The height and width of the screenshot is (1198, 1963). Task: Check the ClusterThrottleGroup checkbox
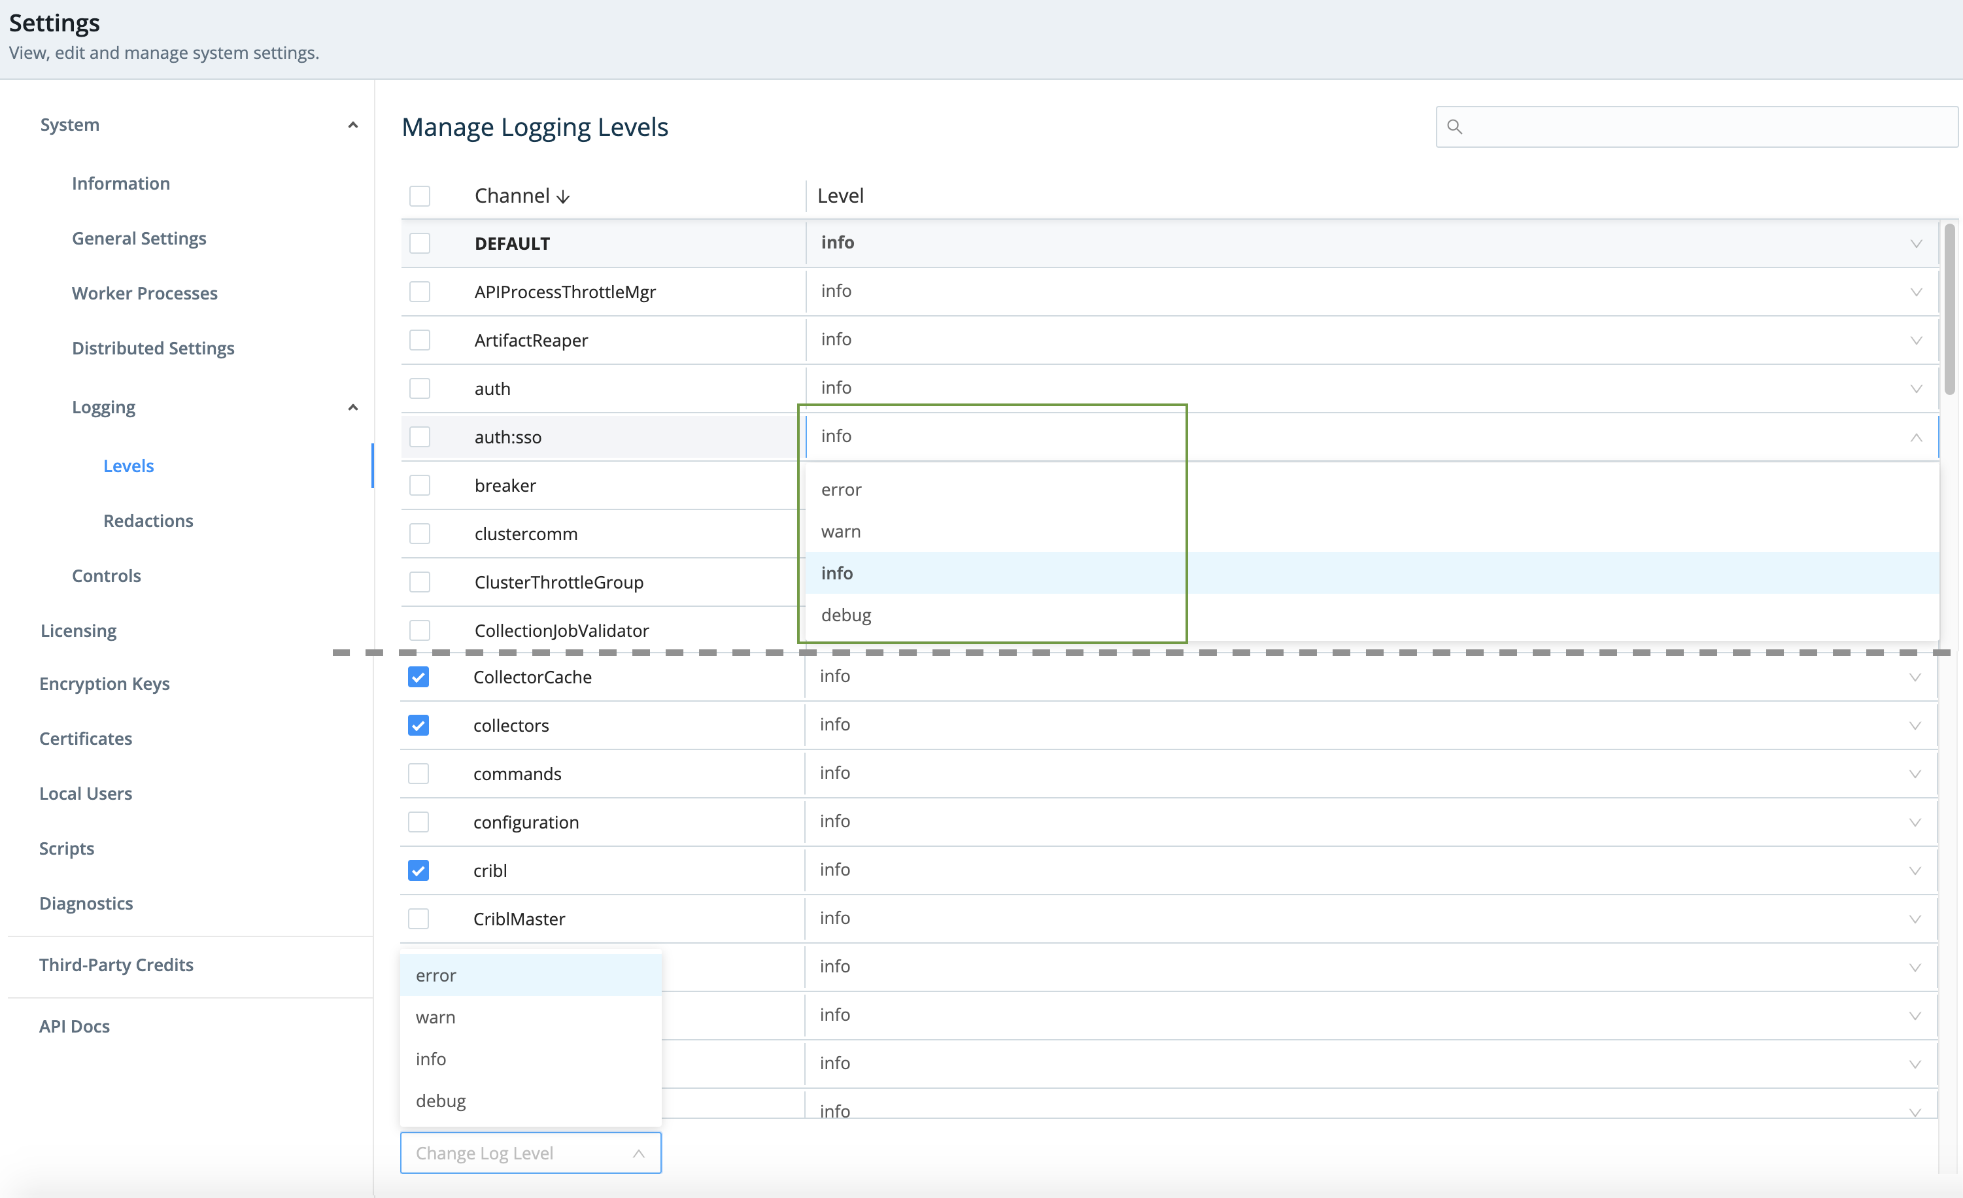click(x=420, y=582)
